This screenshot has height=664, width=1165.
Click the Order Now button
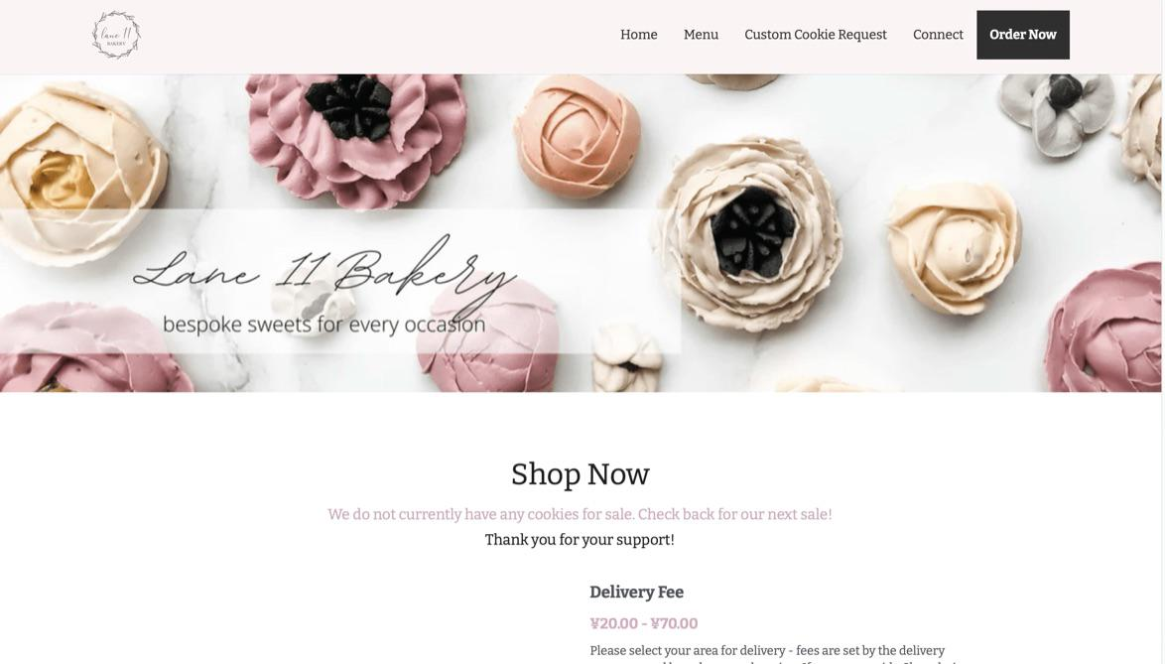(1022, 35)
